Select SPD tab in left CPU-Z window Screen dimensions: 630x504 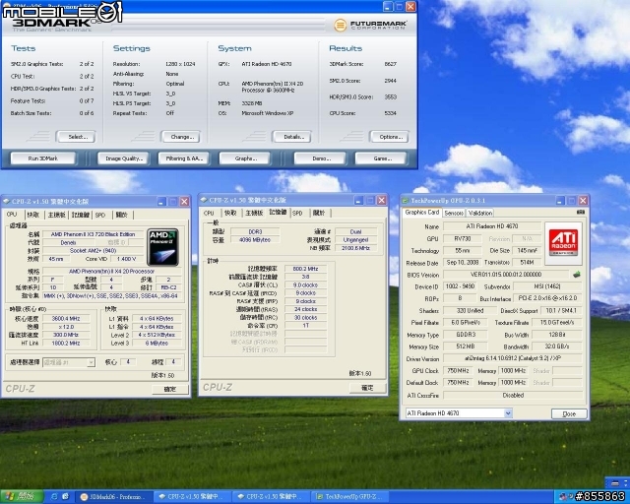(100, 215)
